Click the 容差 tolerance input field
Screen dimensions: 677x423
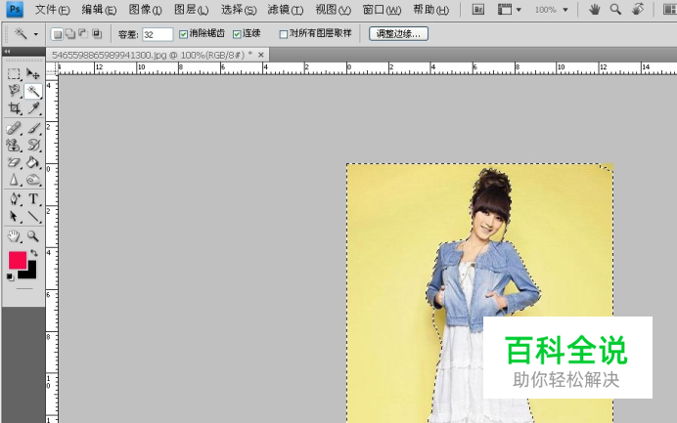[158, 34]
